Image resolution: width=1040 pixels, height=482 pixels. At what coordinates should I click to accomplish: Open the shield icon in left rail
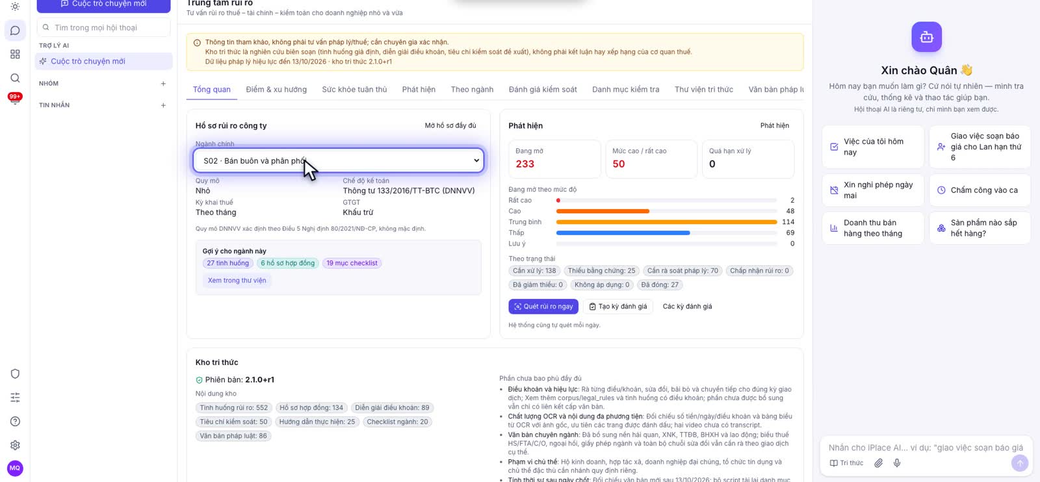pos(15,374)
